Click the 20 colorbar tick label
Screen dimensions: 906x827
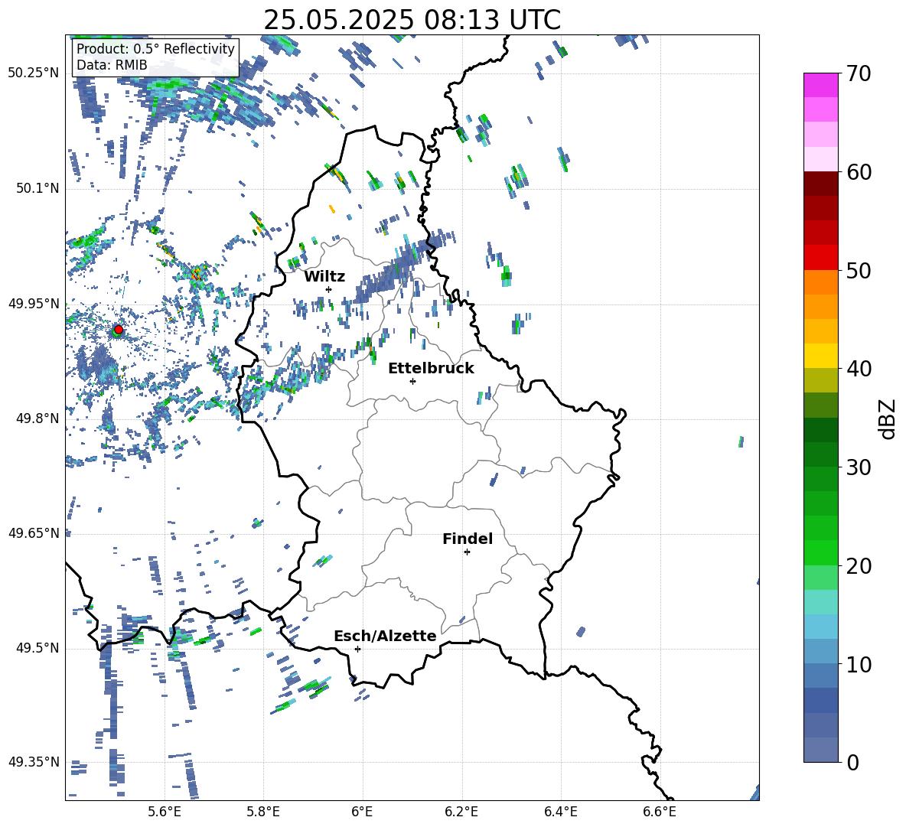coord(859,565)
